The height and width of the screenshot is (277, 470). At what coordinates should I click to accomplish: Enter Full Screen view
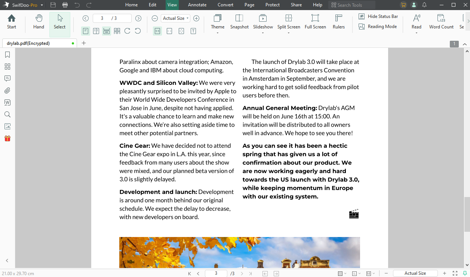coord(315,22)
